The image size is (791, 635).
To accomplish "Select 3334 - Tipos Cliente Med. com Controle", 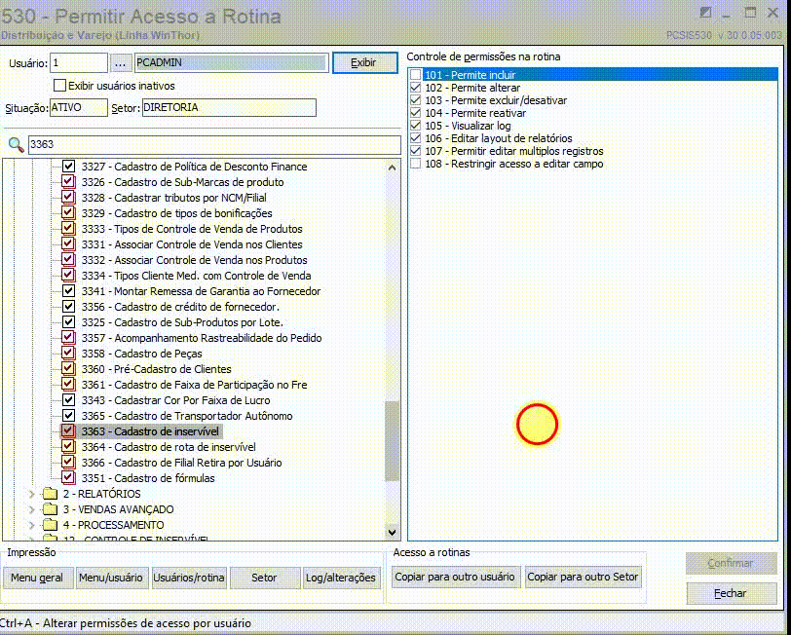I will (x=196, y=276).
